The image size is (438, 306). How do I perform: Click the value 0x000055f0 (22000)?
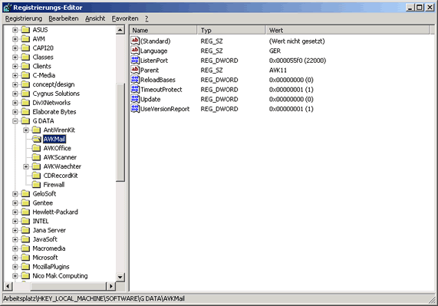[x=298, y=61]
